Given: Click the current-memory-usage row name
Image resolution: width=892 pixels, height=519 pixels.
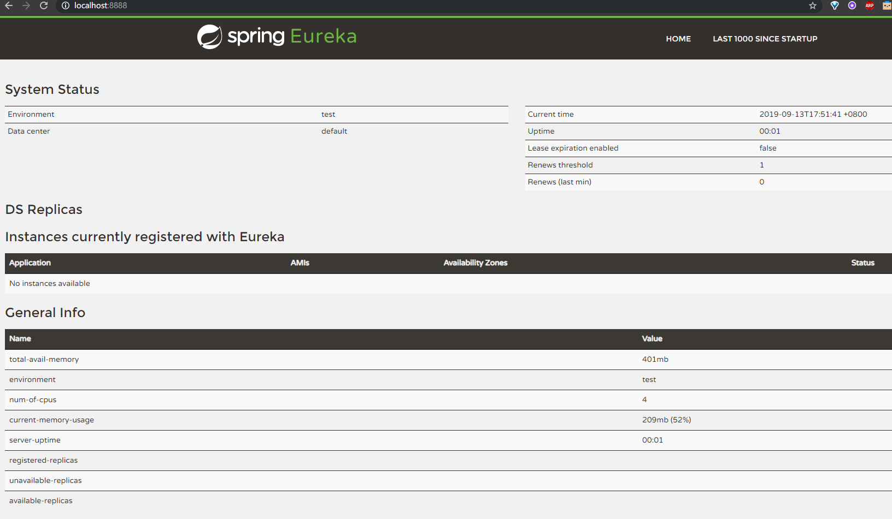Looking at the screenshot, I should (x=52, y=420).
